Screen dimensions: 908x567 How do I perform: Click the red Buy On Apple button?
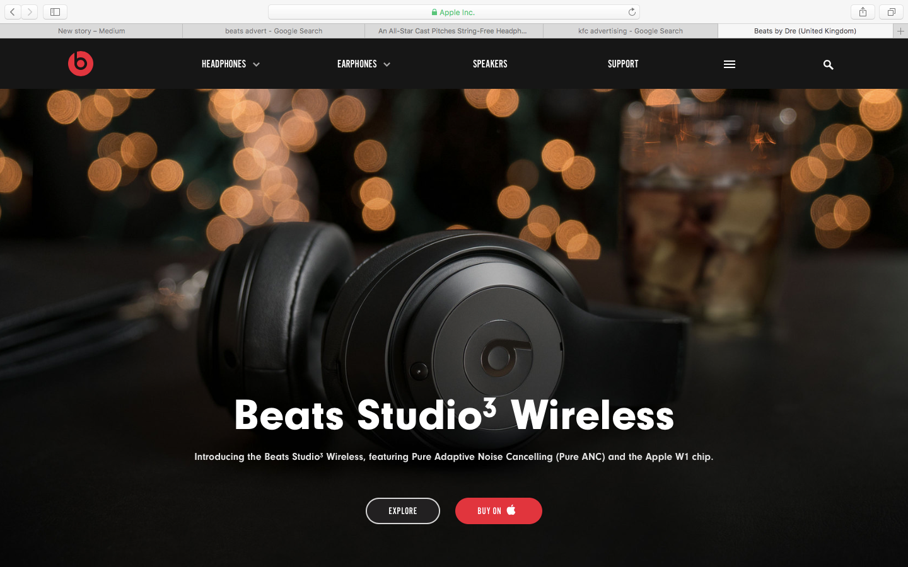tap(499, 511)
